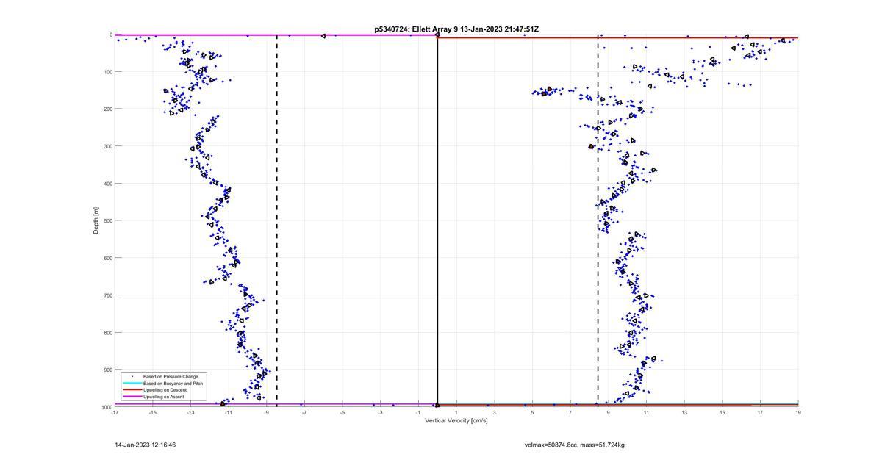Click the cyan line sample in legend

click(132, 384)
